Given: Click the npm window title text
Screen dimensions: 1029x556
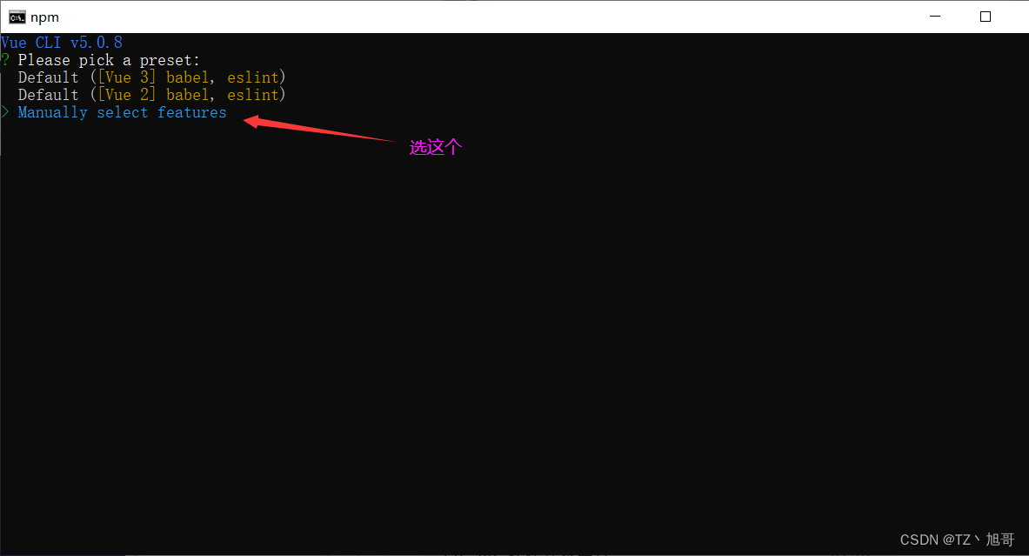Looking at the screenshot, I should (x=44, y=17).
